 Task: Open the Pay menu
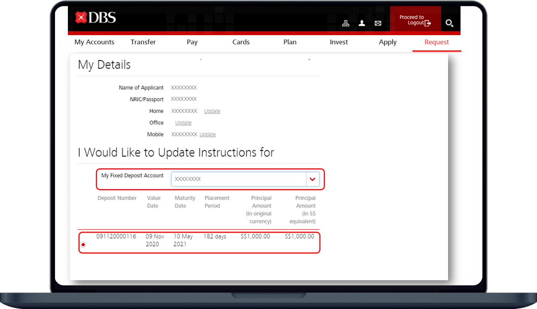tap(192, 42)
